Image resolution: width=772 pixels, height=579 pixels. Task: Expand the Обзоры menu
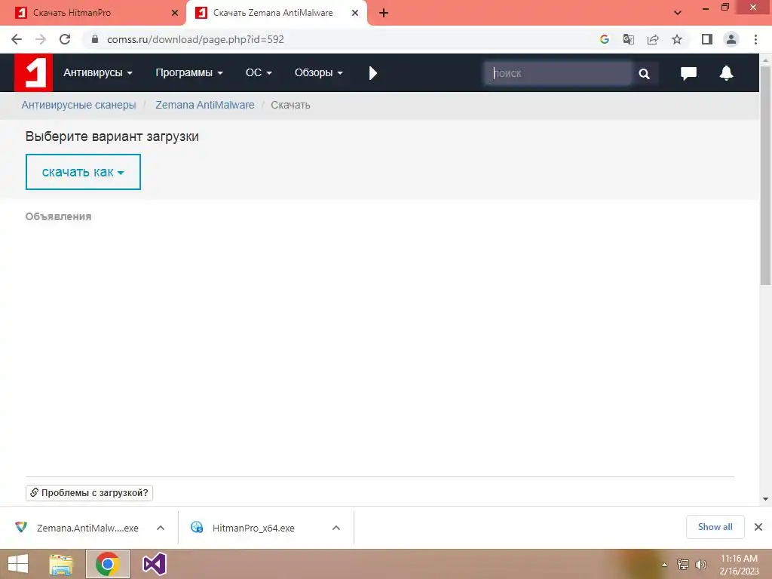tap(319, 73)
